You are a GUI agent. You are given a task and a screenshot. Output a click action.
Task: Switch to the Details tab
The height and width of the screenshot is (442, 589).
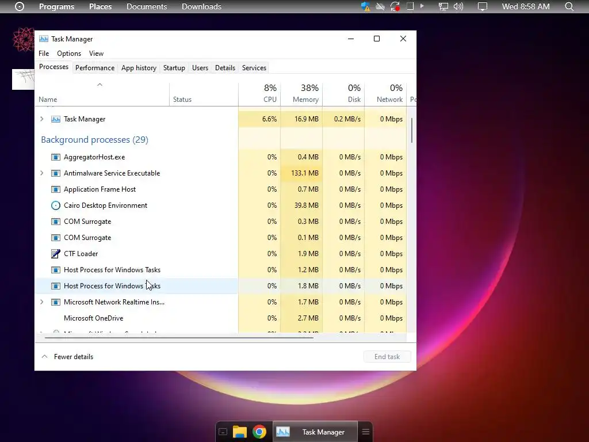[x=225, y=68]
